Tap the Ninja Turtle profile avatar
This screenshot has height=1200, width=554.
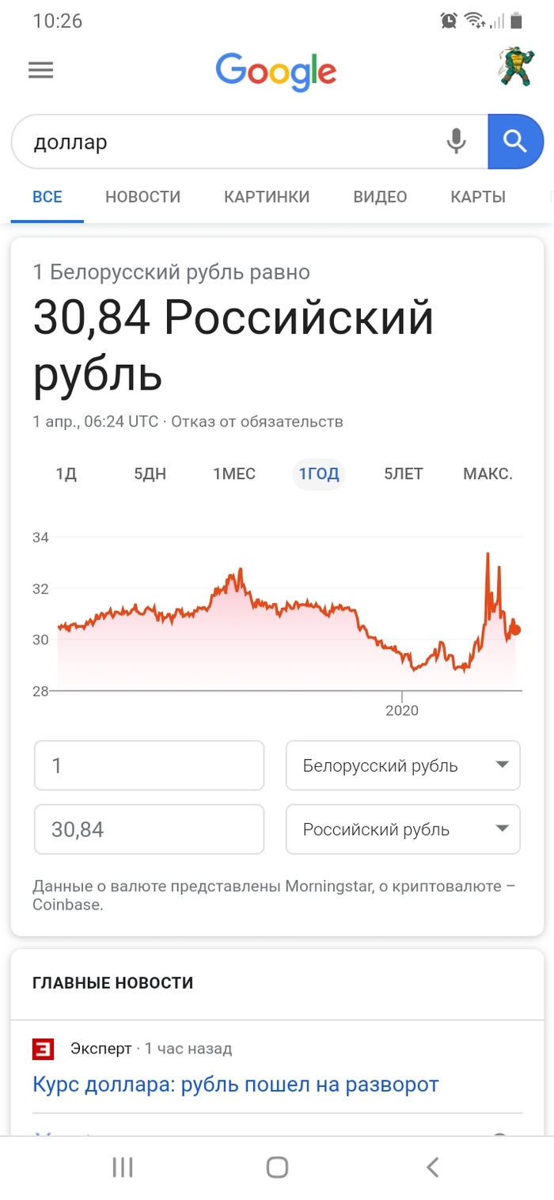tap(514, 68)
